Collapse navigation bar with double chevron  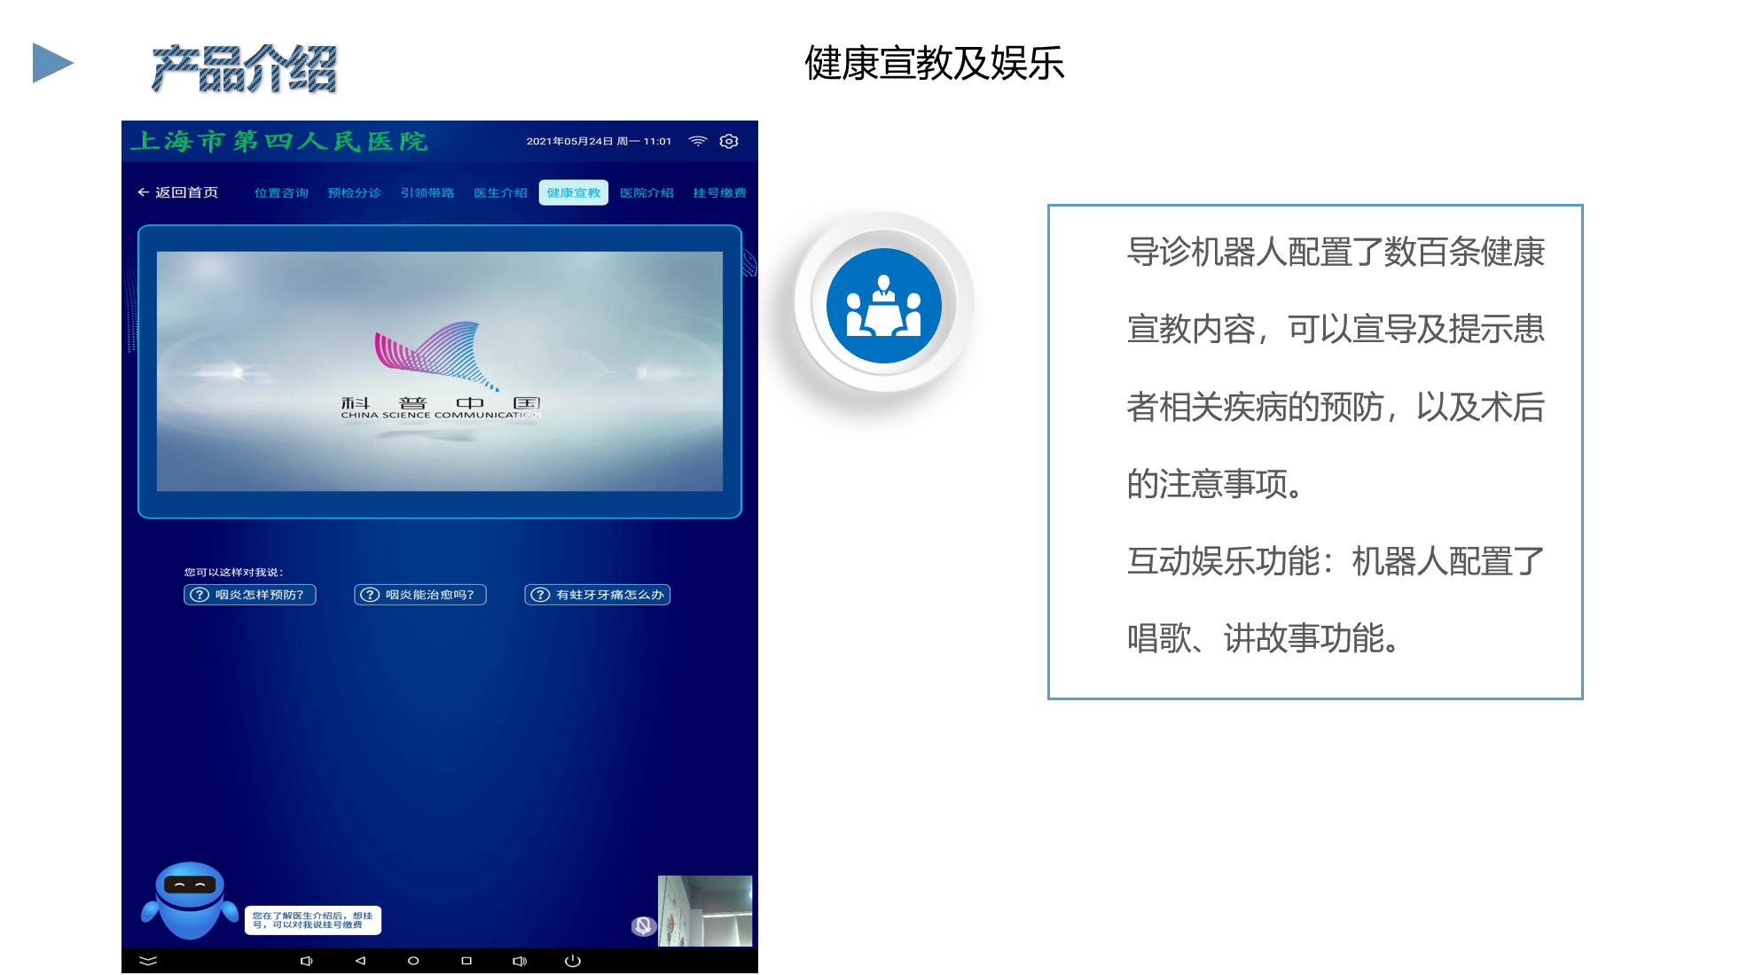click(x=148, y=961)
